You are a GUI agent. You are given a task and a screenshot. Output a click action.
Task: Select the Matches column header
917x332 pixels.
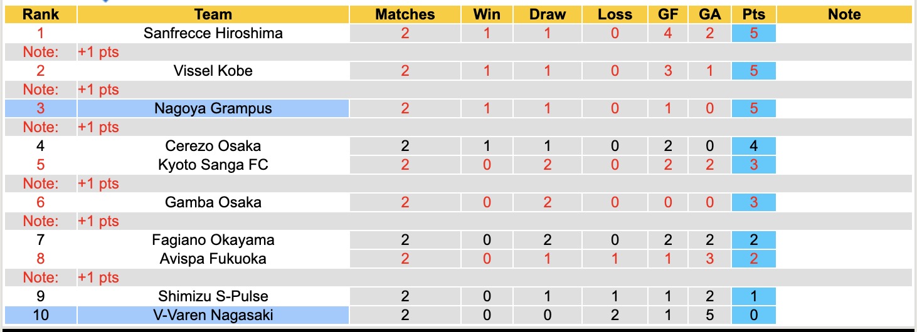click(x=405, y=14)
